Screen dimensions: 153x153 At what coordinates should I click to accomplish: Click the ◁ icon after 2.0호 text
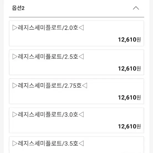click(81, 28)
